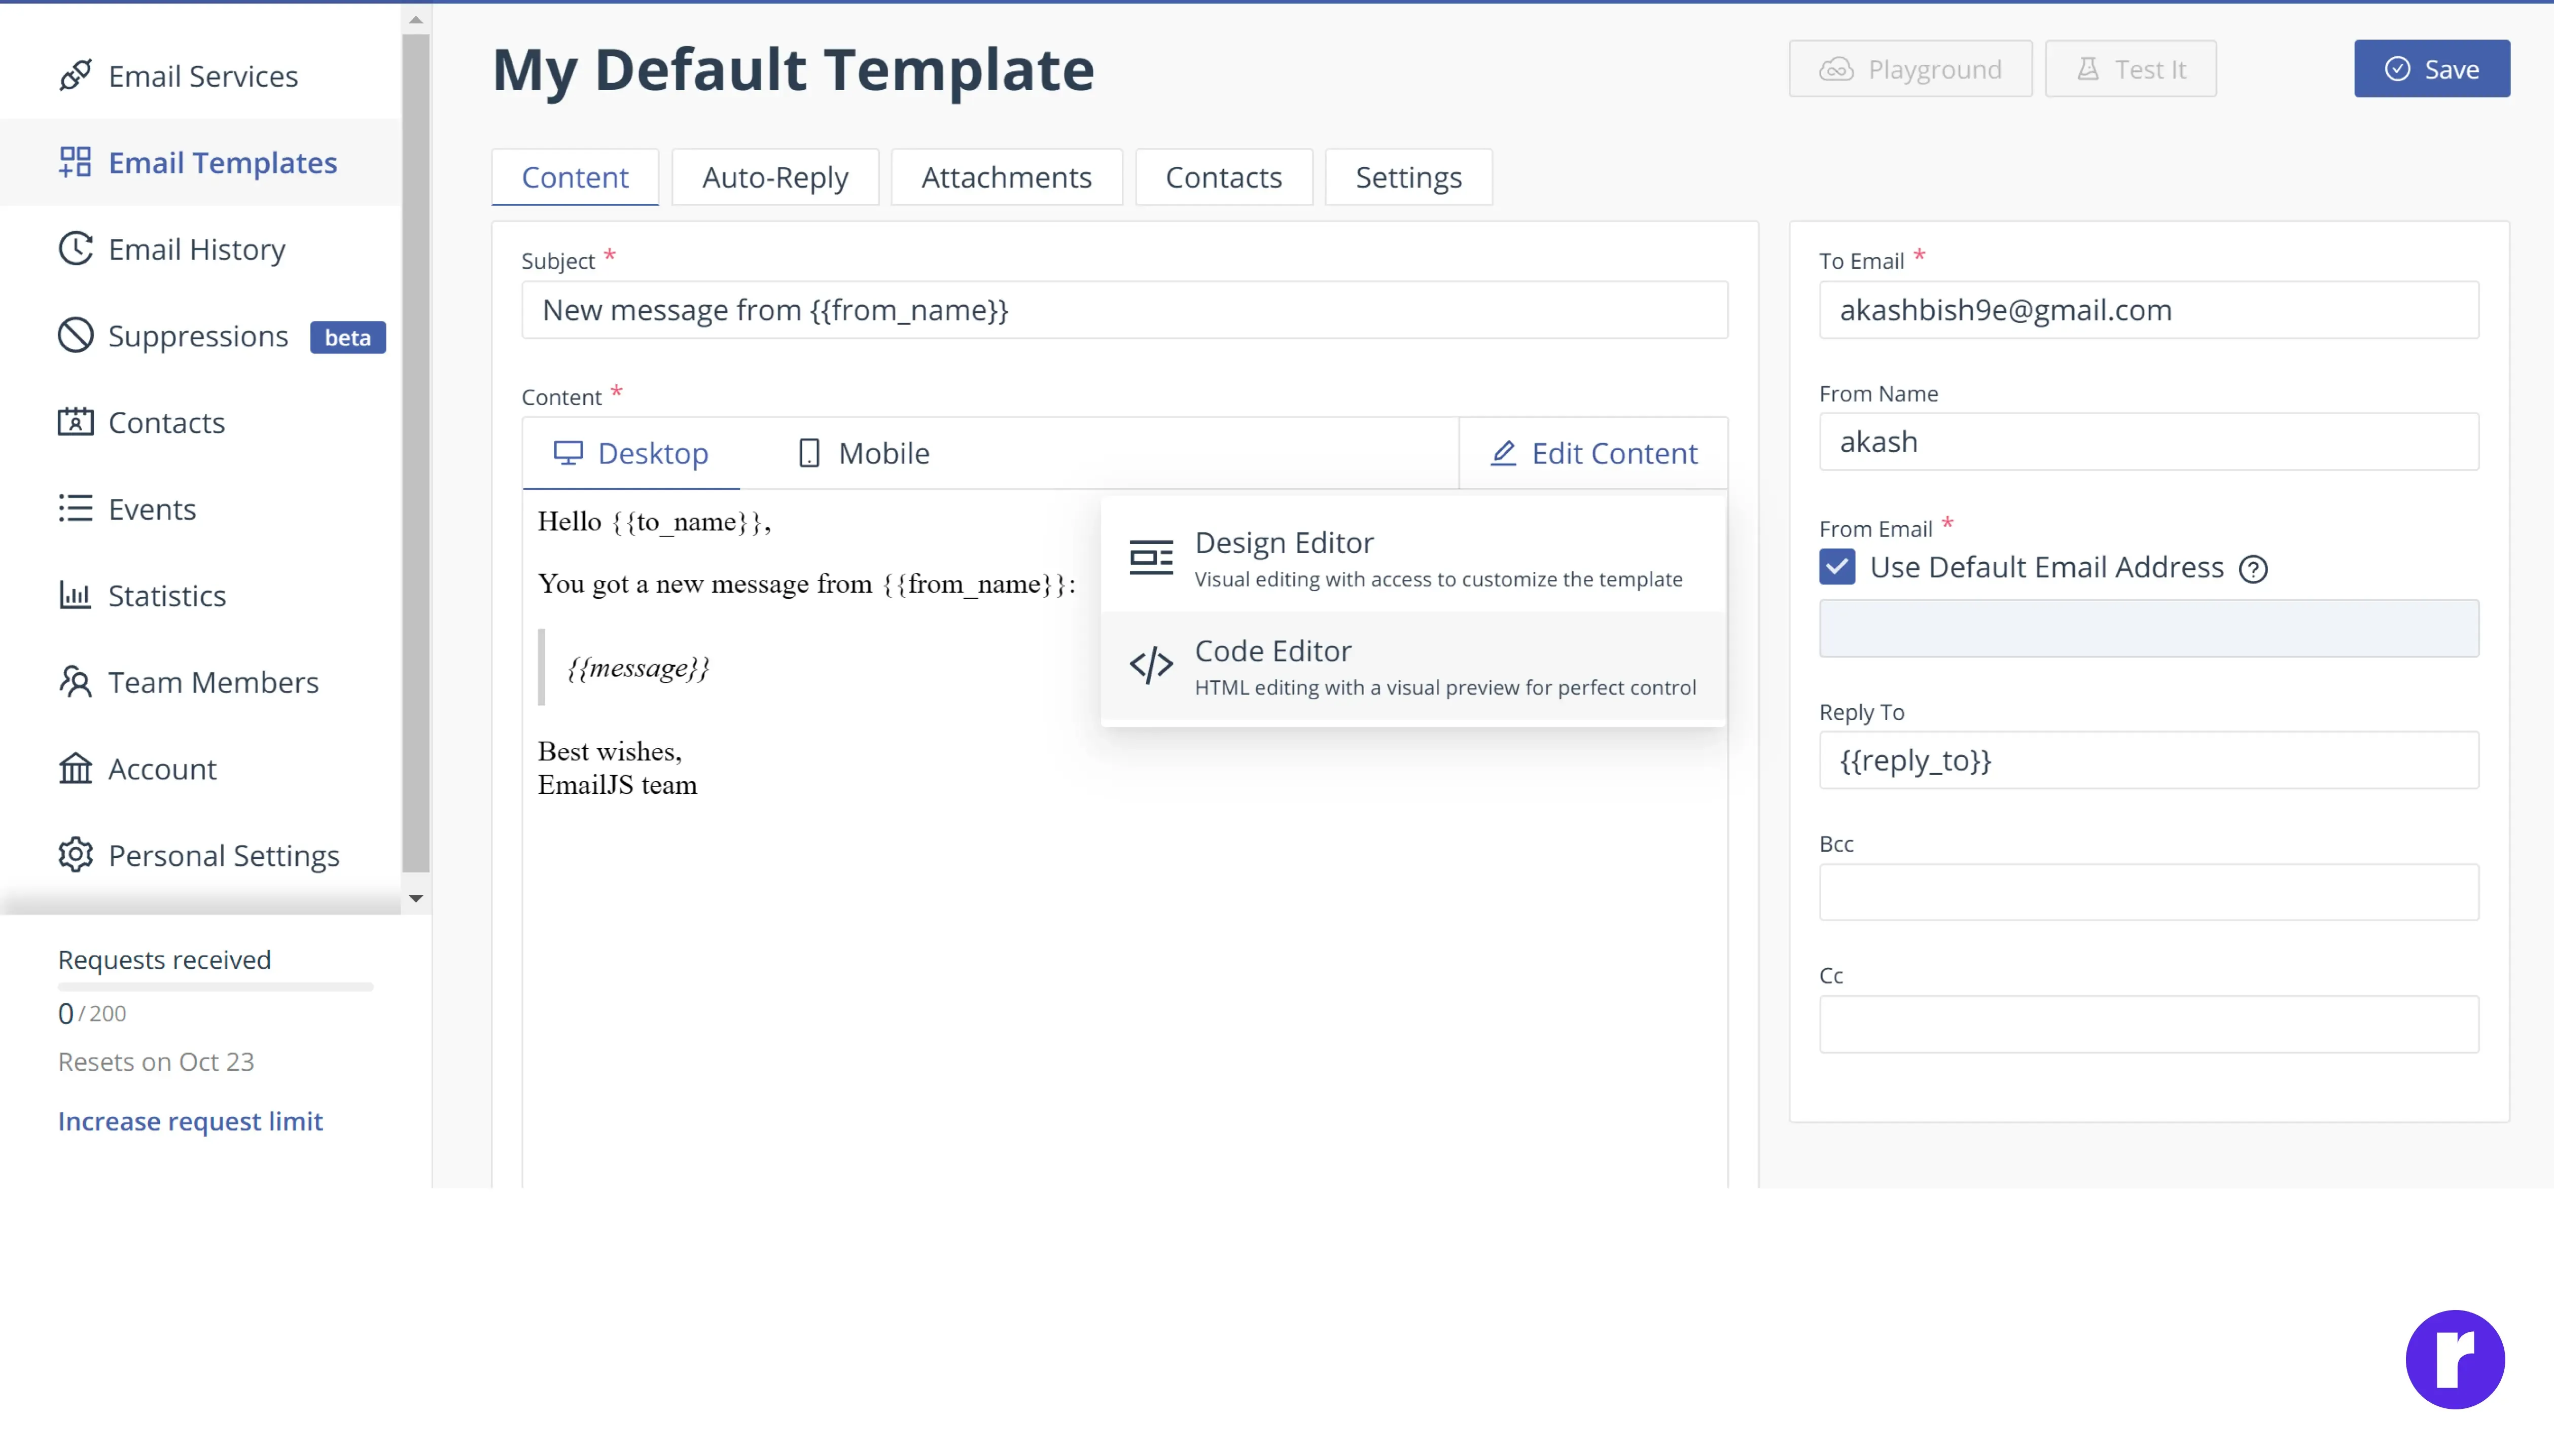Click the Reply To input field

click(x=2148, y=760)
